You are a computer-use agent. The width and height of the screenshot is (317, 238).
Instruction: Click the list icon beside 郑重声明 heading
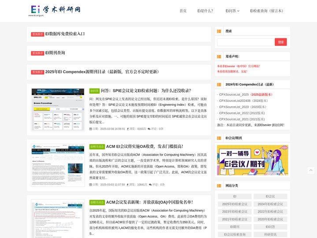219,57
